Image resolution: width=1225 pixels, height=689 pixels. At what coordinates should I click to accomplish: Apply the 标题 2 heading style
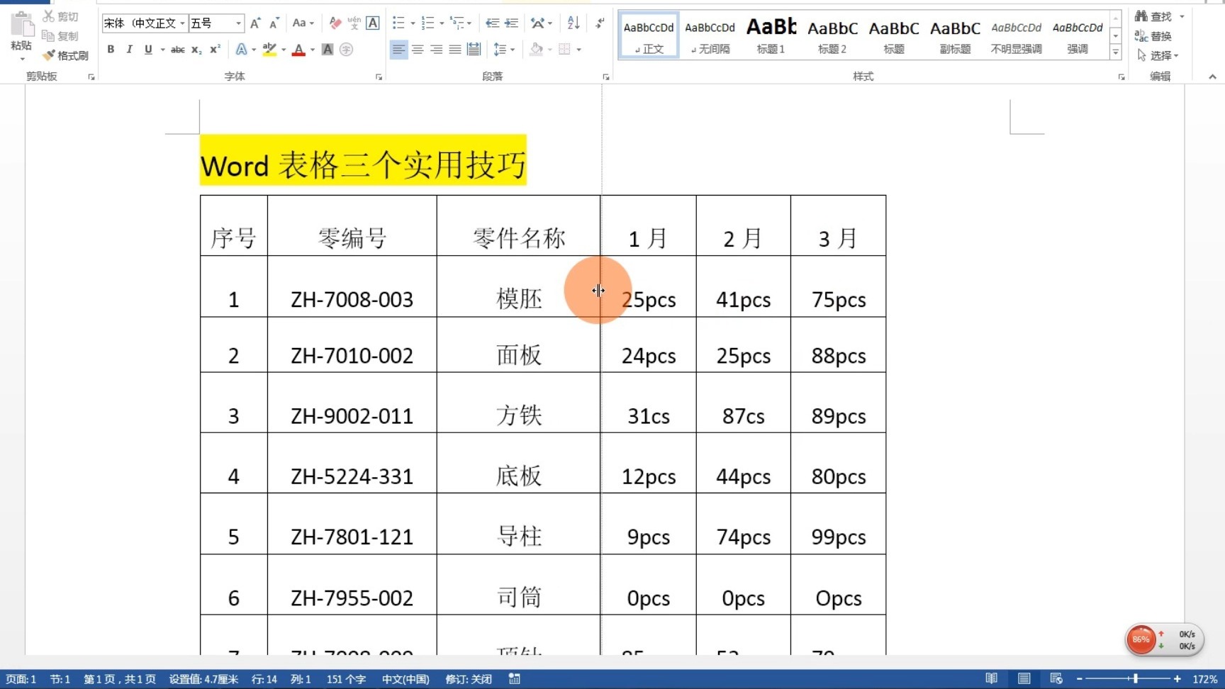pos(832,35)
